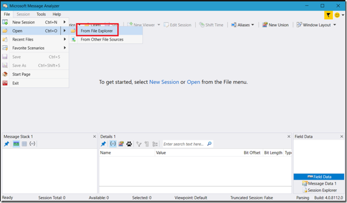Image resolution: width=347 pixels, height=203 pixels.
Task: Pin the Message Stack 1 panel
Action: pyautogui.click(x=7, y=144)
